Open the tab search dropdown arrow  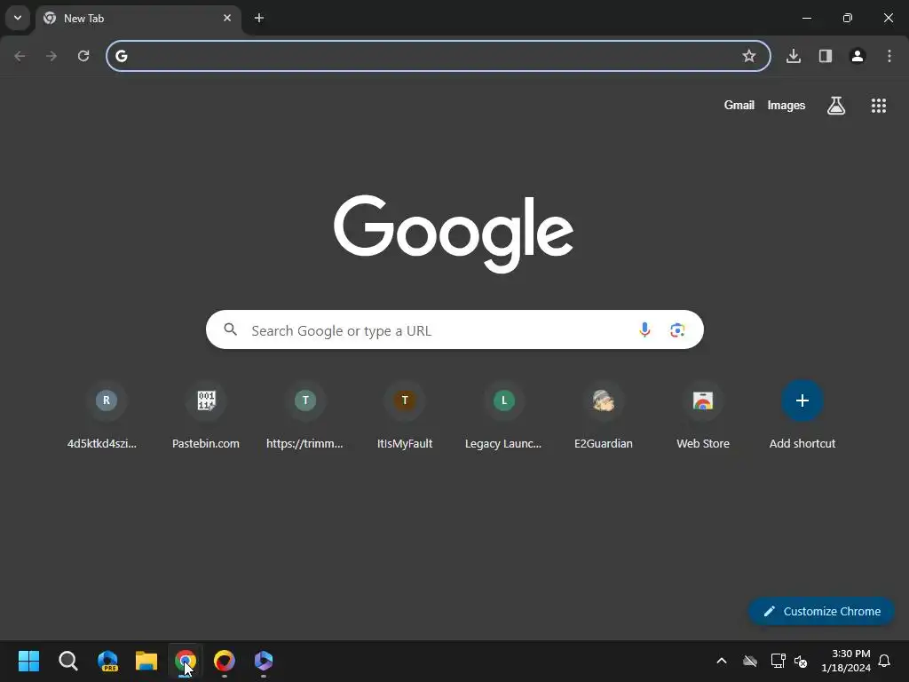pyautogui.click(x=18, y=18)
